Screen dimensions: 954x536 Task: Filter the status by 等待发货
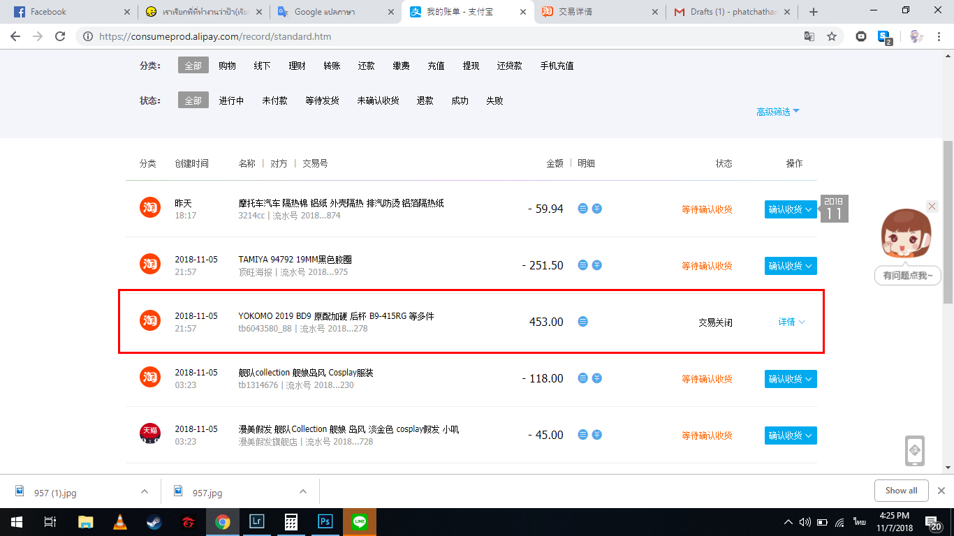(322, 100)
